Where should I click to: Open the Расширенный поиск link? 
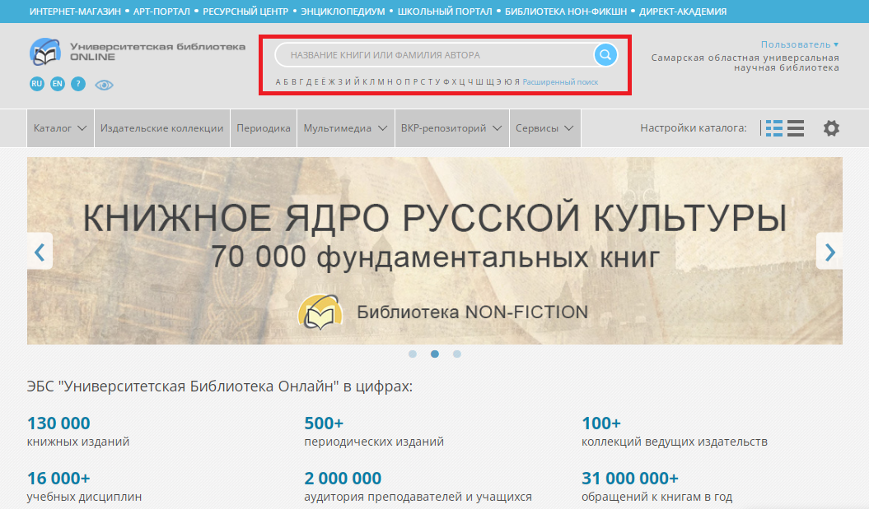point(560,82)
